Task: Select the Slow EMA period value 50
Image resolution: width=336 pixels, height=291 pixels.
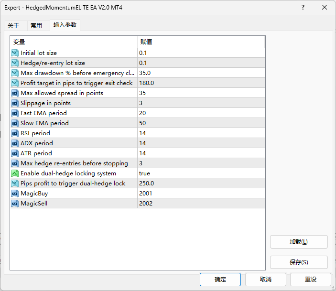Action: pos(143,123)
